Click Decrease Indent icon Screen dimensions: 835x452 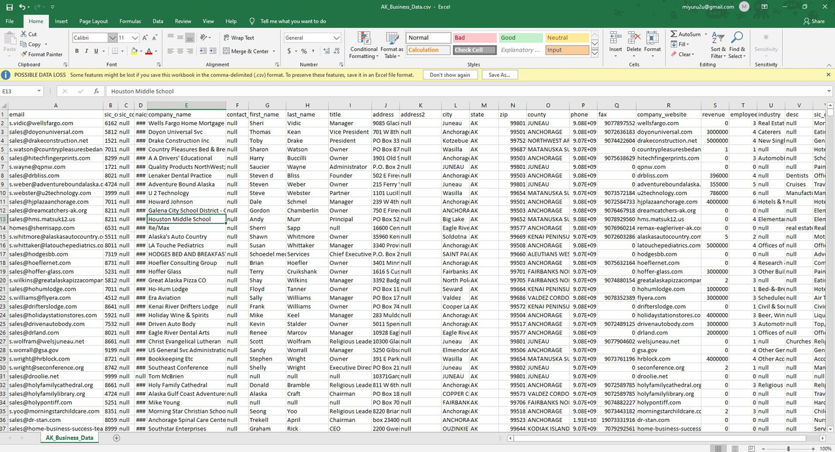click(x=205, y=51)
